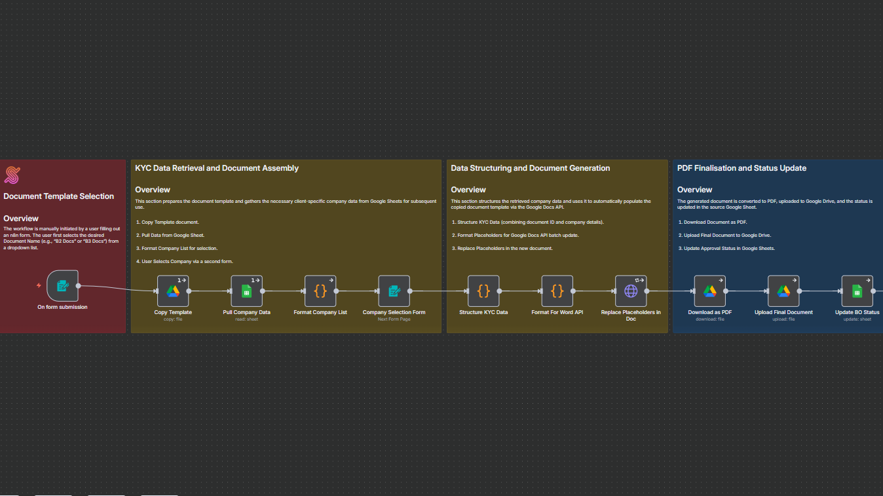Select the Copy Template Google Drive node
Viewport: 883px width, 496px height.
click(x=173, y=290)
